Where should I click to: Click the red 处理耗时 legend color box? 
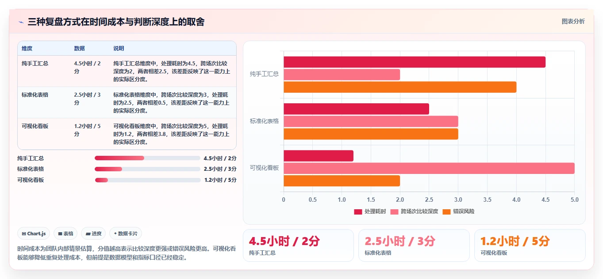(x=358, y=211)
